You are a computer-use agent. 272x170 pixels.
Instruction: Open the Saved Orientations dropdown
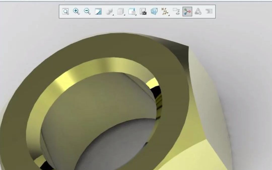(132, 12)
